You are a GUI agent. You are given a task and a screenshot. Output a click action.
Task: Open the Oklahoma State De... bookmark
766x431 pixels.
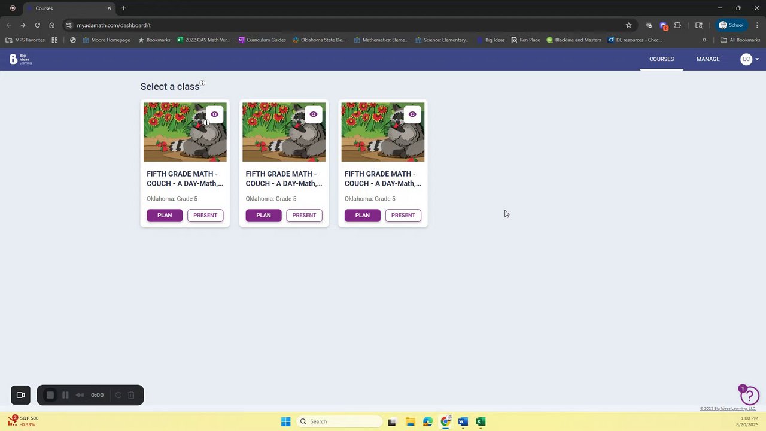(x=319, y=40)
